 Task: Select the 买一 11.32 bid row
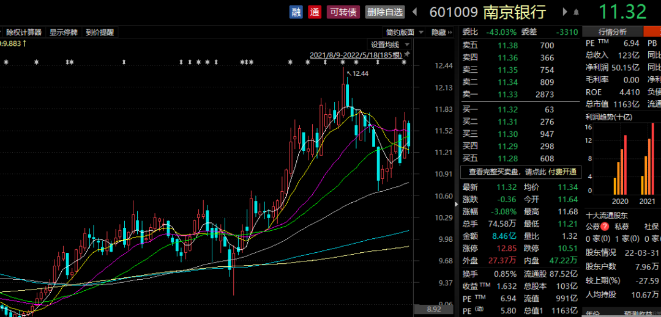[521, 110]
